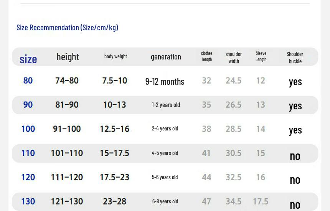
Task: Select size 110 row label
Action: [28, 153]
